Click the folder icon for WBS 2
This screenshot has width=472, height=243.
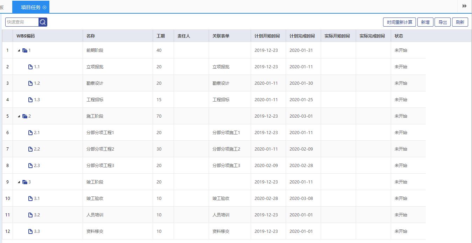coord(25,116)
